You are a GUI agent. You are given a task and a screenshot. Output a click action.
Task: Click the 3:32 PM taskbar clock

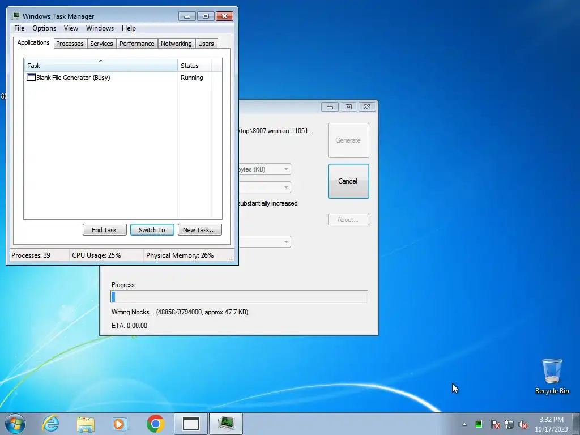[x=551, y=424]
